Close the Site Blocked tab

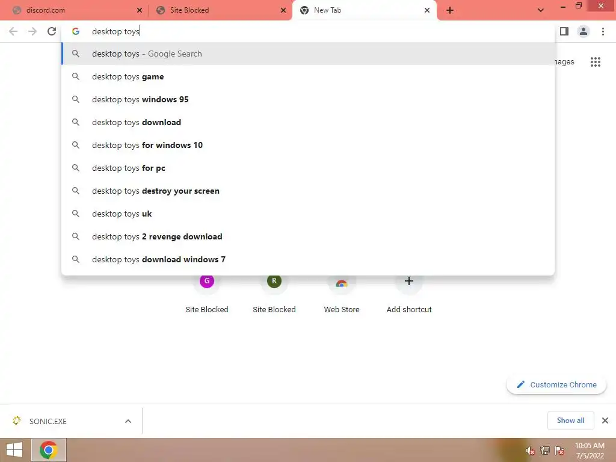pyautogui.click(x=283, y=10)
